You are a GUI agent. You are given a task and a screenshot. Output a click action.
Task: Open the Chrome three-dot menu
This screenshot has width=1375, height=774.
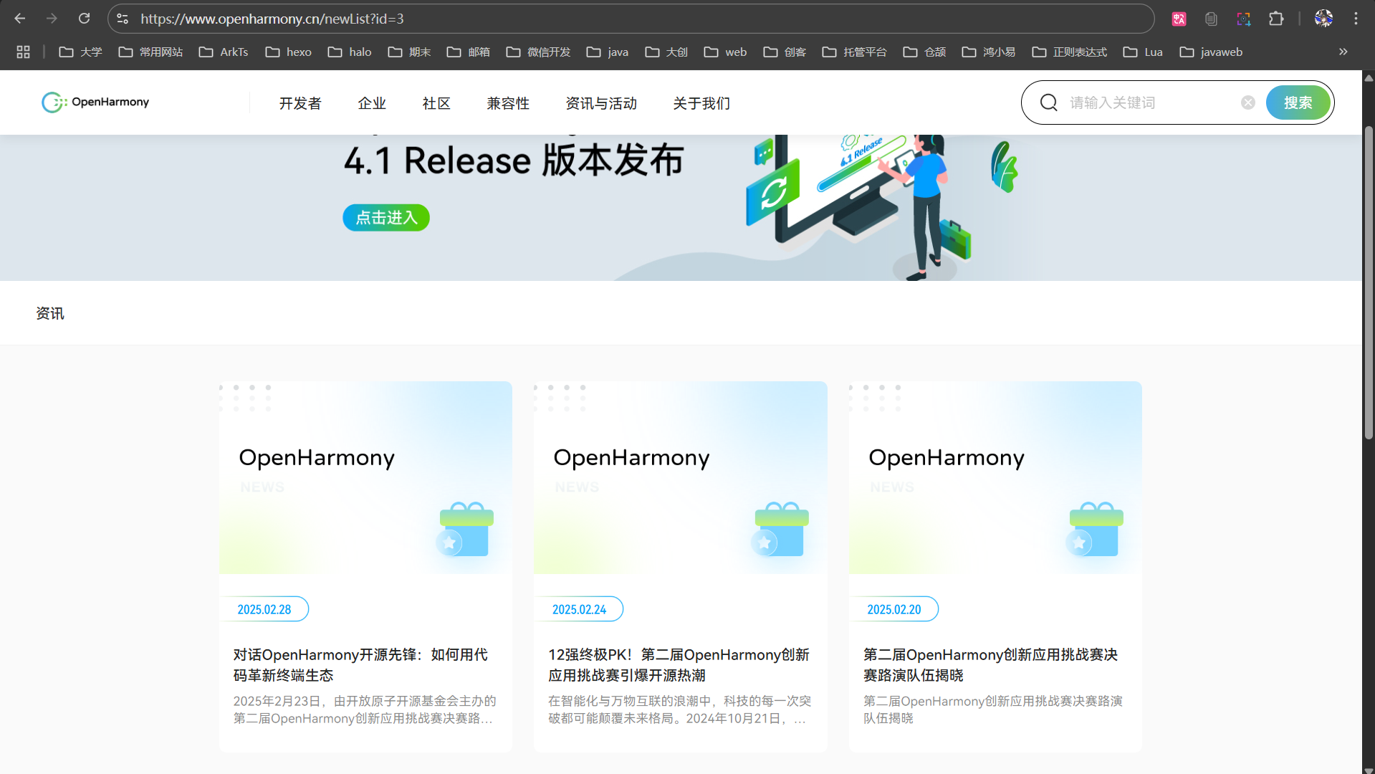tap(1356, 19)
